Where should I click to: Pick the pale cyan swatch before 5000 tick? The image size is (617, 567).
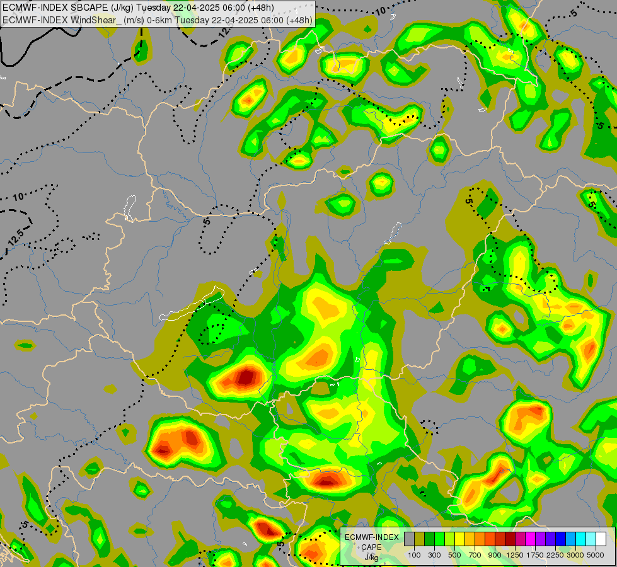click(x=591, y=539)
